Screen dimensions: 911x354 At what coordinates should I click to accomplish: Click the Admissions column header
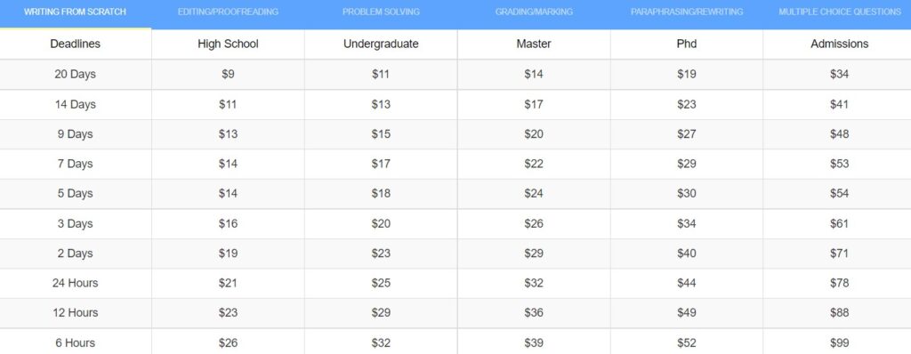point(840,44)
